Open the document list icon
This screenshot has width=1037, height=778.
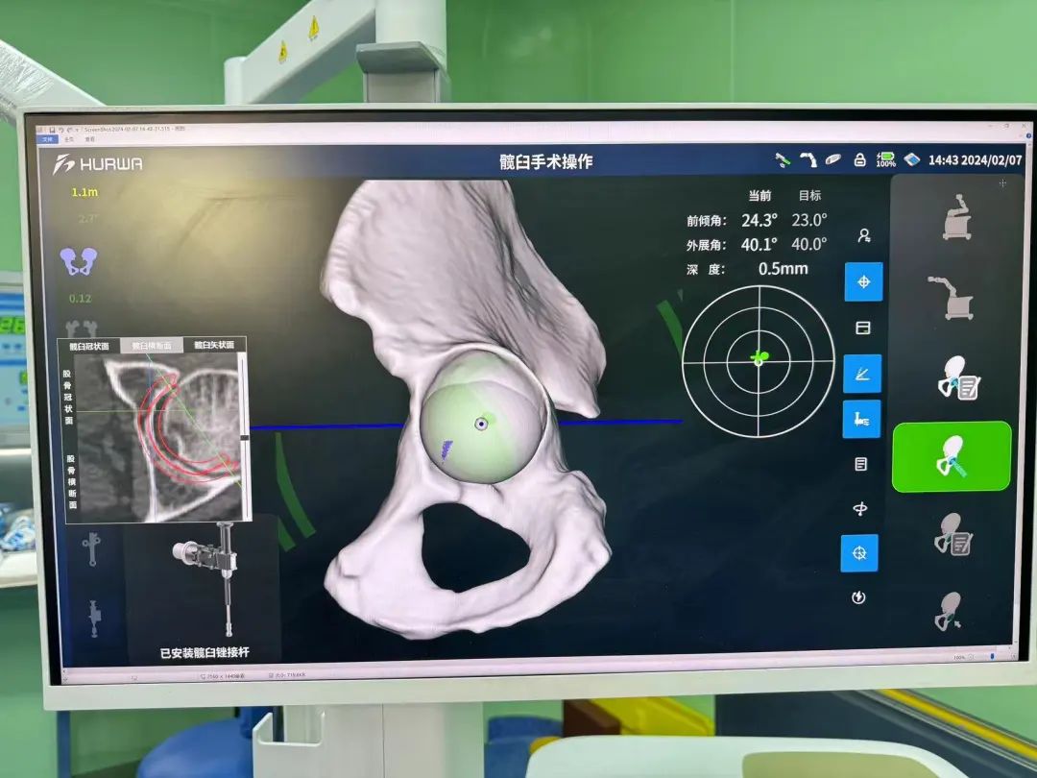tap(861, 464)
